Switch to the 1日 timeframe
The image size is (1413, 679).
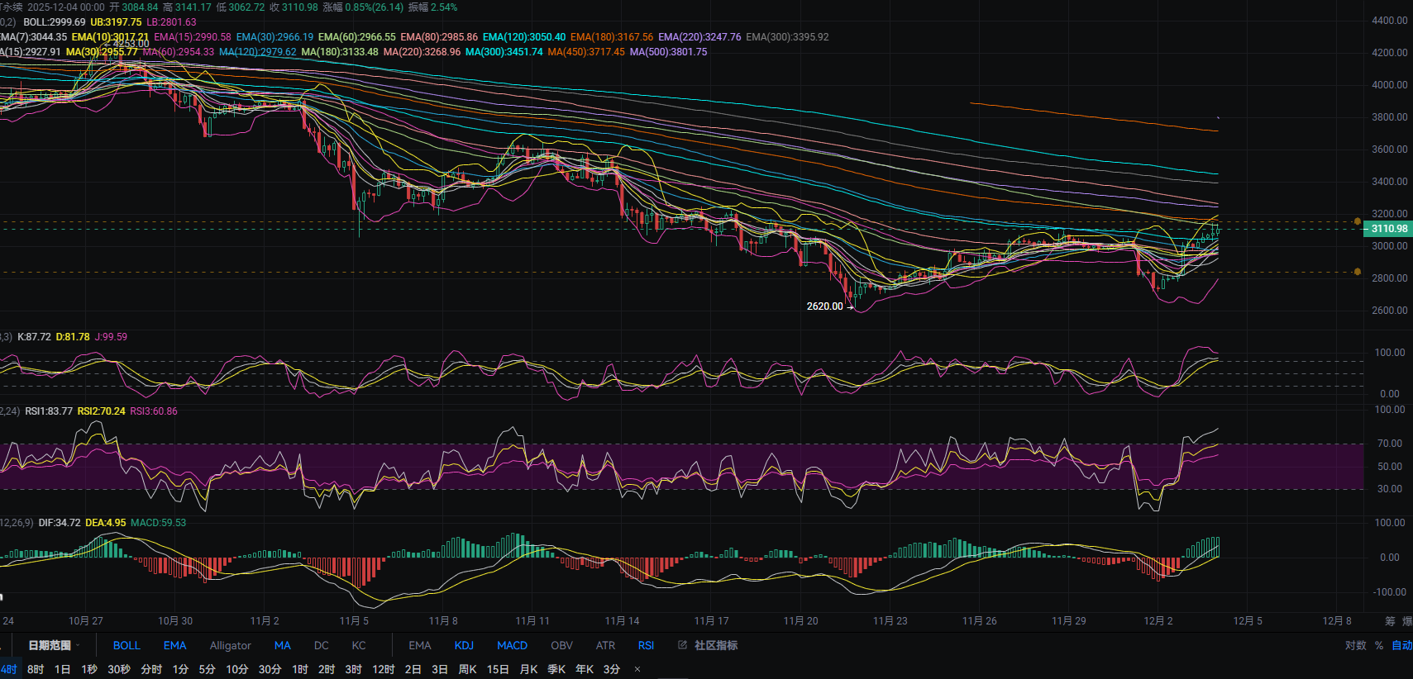tap(62, 669)
